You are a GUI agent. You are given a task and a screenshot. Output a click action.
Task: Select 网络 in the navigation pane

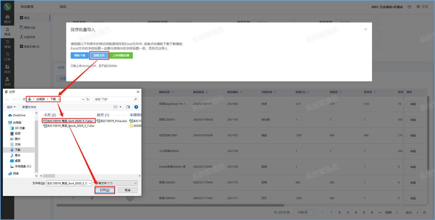tap(13, 174)
